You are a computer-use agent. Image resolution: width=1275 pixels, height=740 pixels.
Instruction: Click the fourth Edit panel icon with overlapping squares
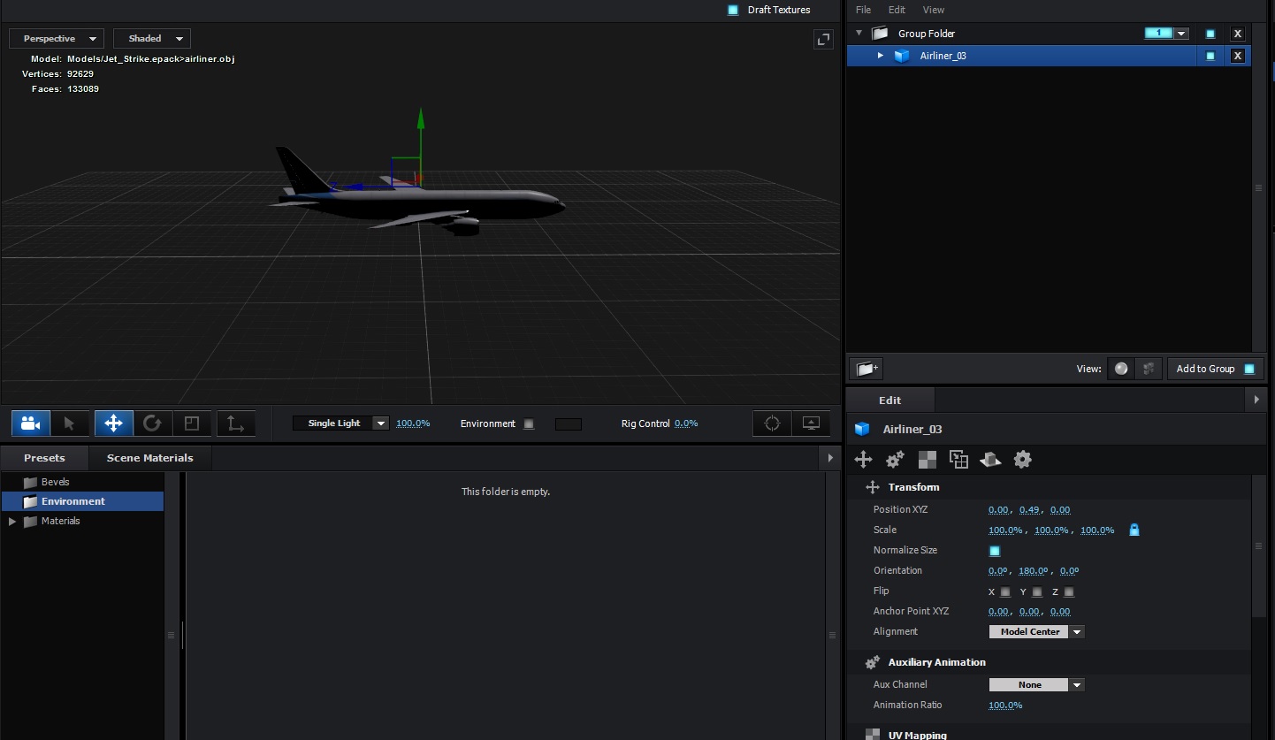coord(958,459)
